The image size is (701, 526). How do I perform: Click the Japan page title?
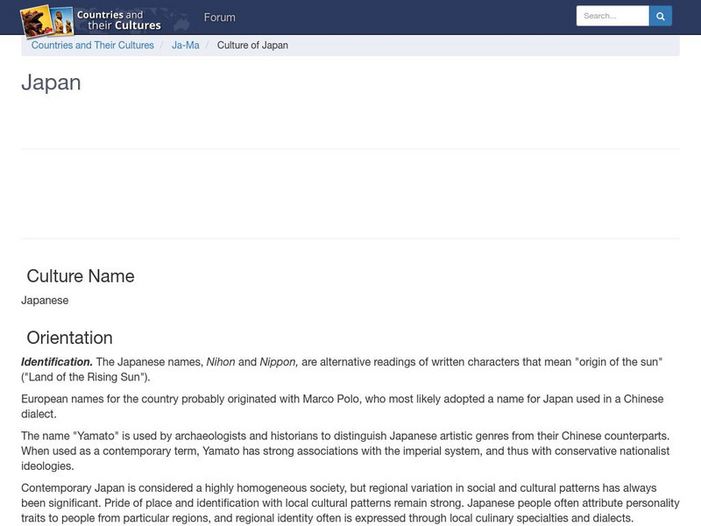[x=51, y=82]
